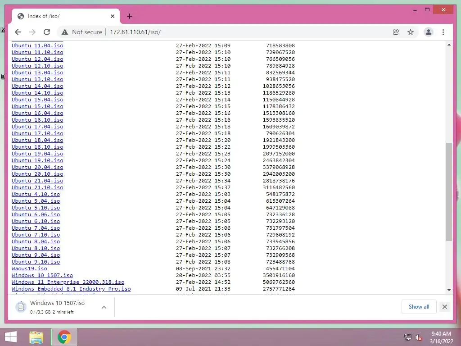Download Ubuntu 13.04.iso
The image size is (461, 346).
(x=37, y=73)
